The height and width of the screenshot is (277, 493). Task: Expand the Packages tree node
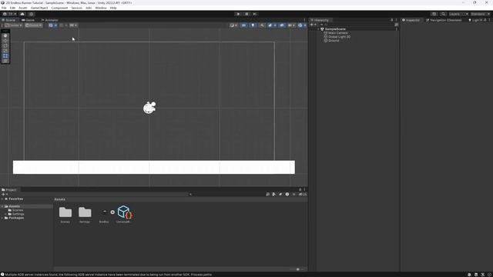tap(2, 218)
